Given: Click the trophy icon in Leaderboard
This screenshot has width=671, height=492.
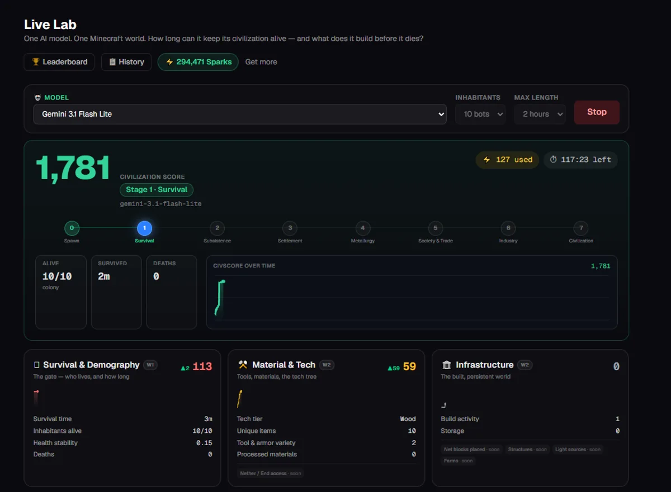Looking at the screenshot, I should click(x=36, y=62).
